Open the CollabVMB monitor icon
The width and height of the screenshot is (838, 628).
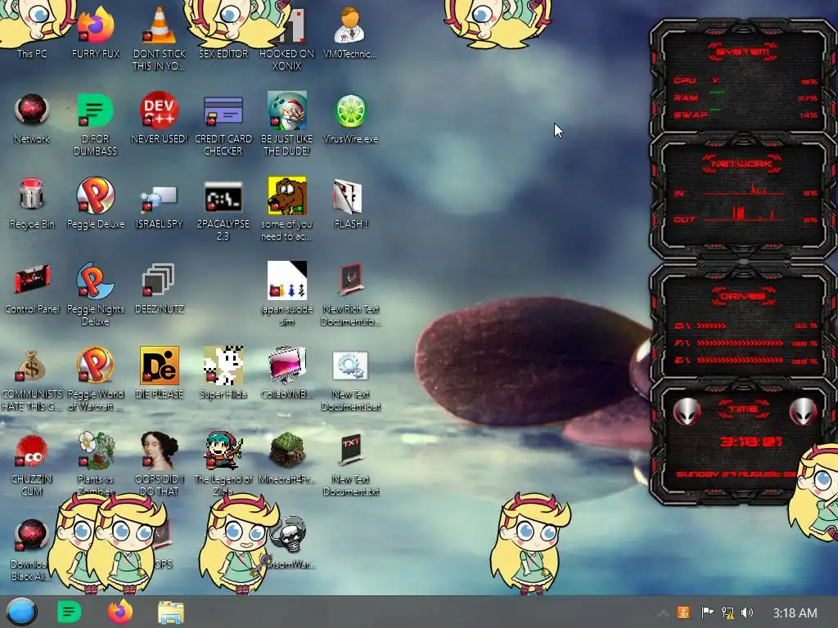point(287,366)
